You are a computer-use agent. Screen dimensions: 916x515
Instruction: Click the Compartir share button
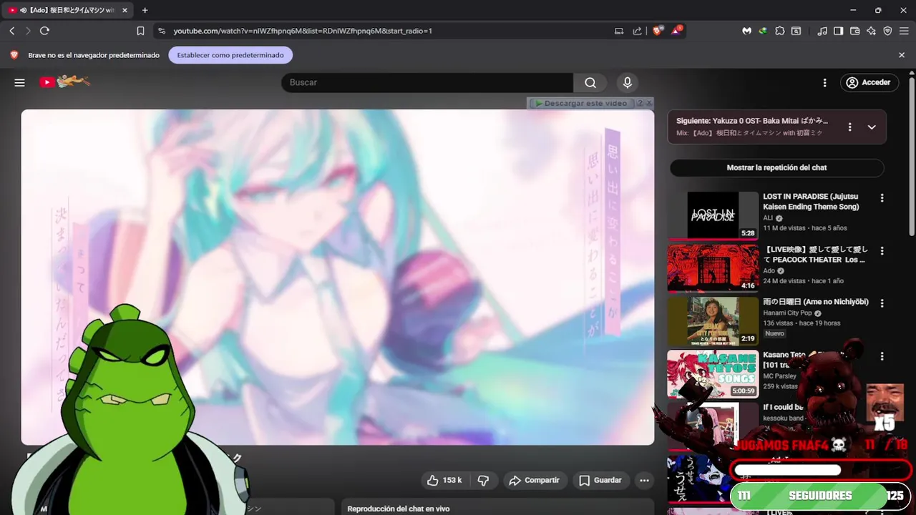(x=535, y=480)
